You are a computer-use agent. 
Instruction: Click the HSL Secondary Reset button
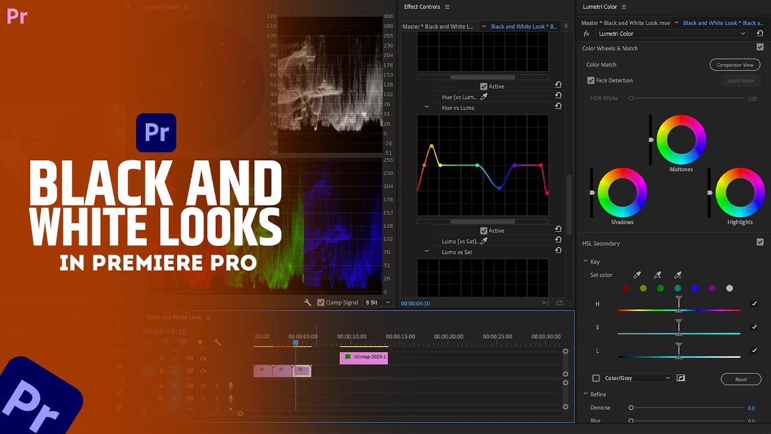tap(741, 379)
